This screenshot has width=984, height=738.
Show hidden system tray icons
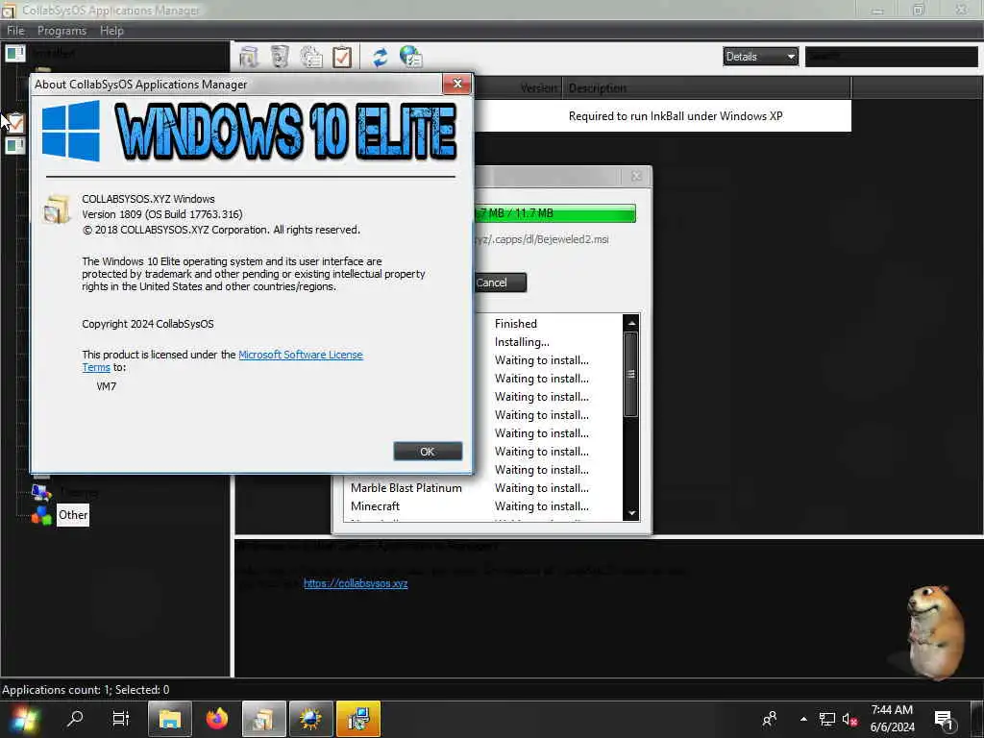point(803,719)
